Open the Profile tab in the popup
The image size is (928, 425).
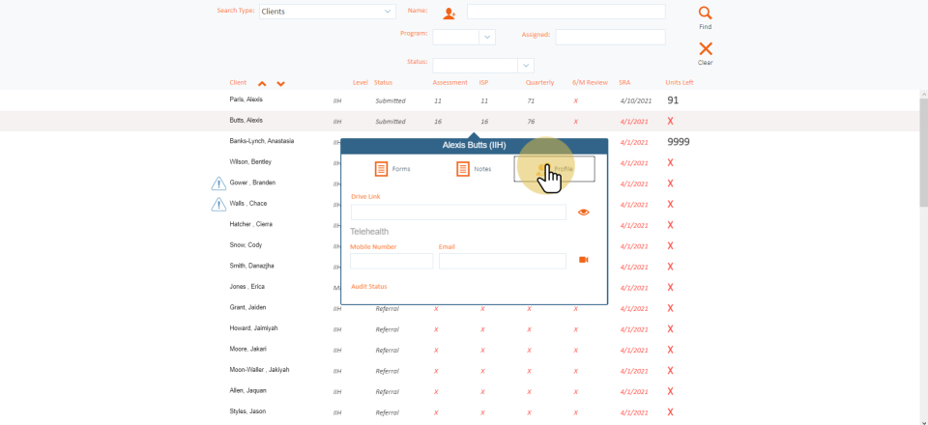coord(554,169)
